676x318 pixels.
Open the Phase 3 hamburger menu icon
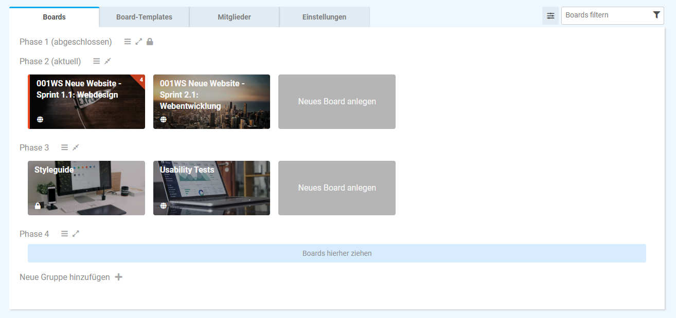(64, 147)
